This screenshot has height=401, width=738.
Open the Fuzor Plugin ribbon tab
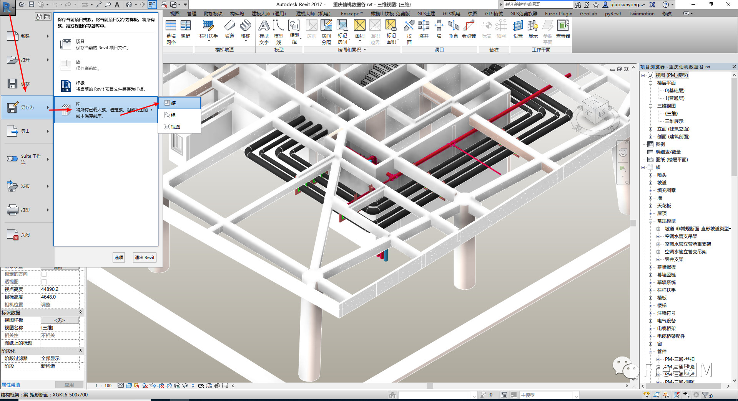pyautogui.click(x=558, y=13)
